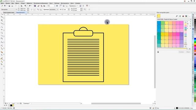196x110 pixels.
Task: Select the Ellipse tool
Action: tap(2, 36)
